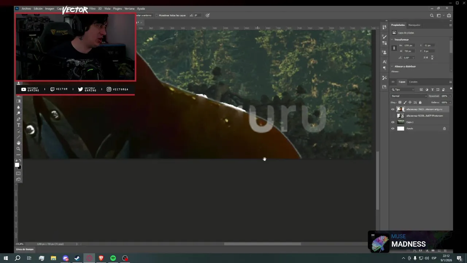Open the Edición menu

(38, 8)
